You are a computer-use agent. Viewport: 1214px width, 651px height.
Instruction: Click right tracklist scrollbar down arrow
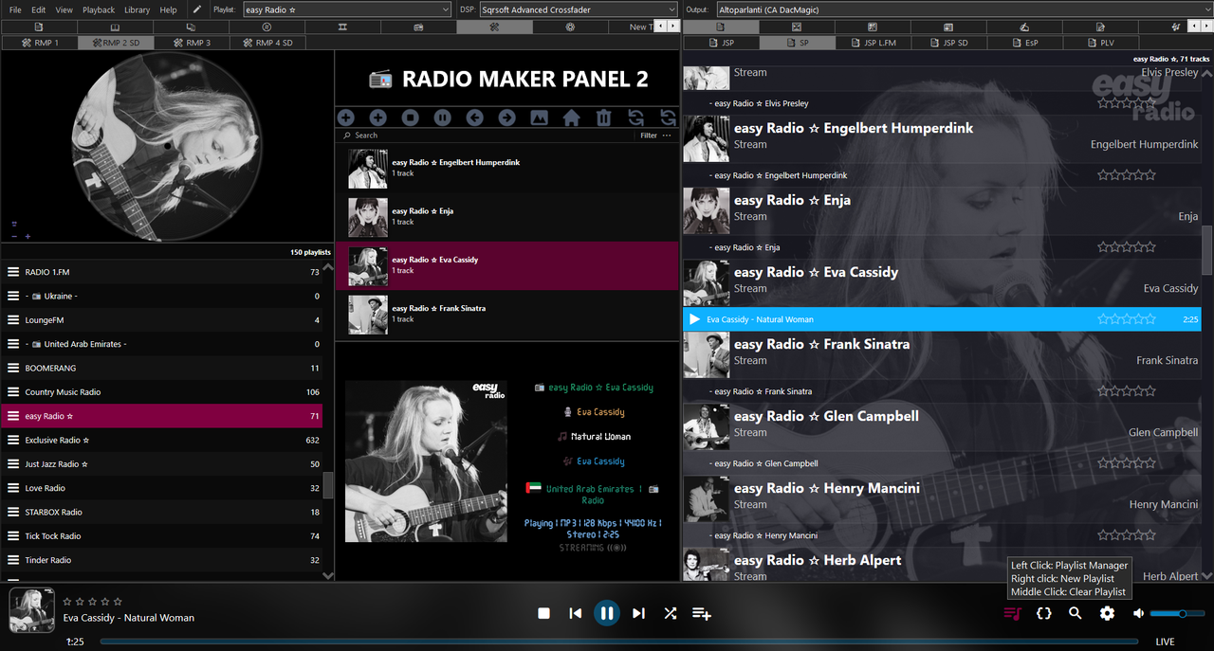click(1206, 575)
